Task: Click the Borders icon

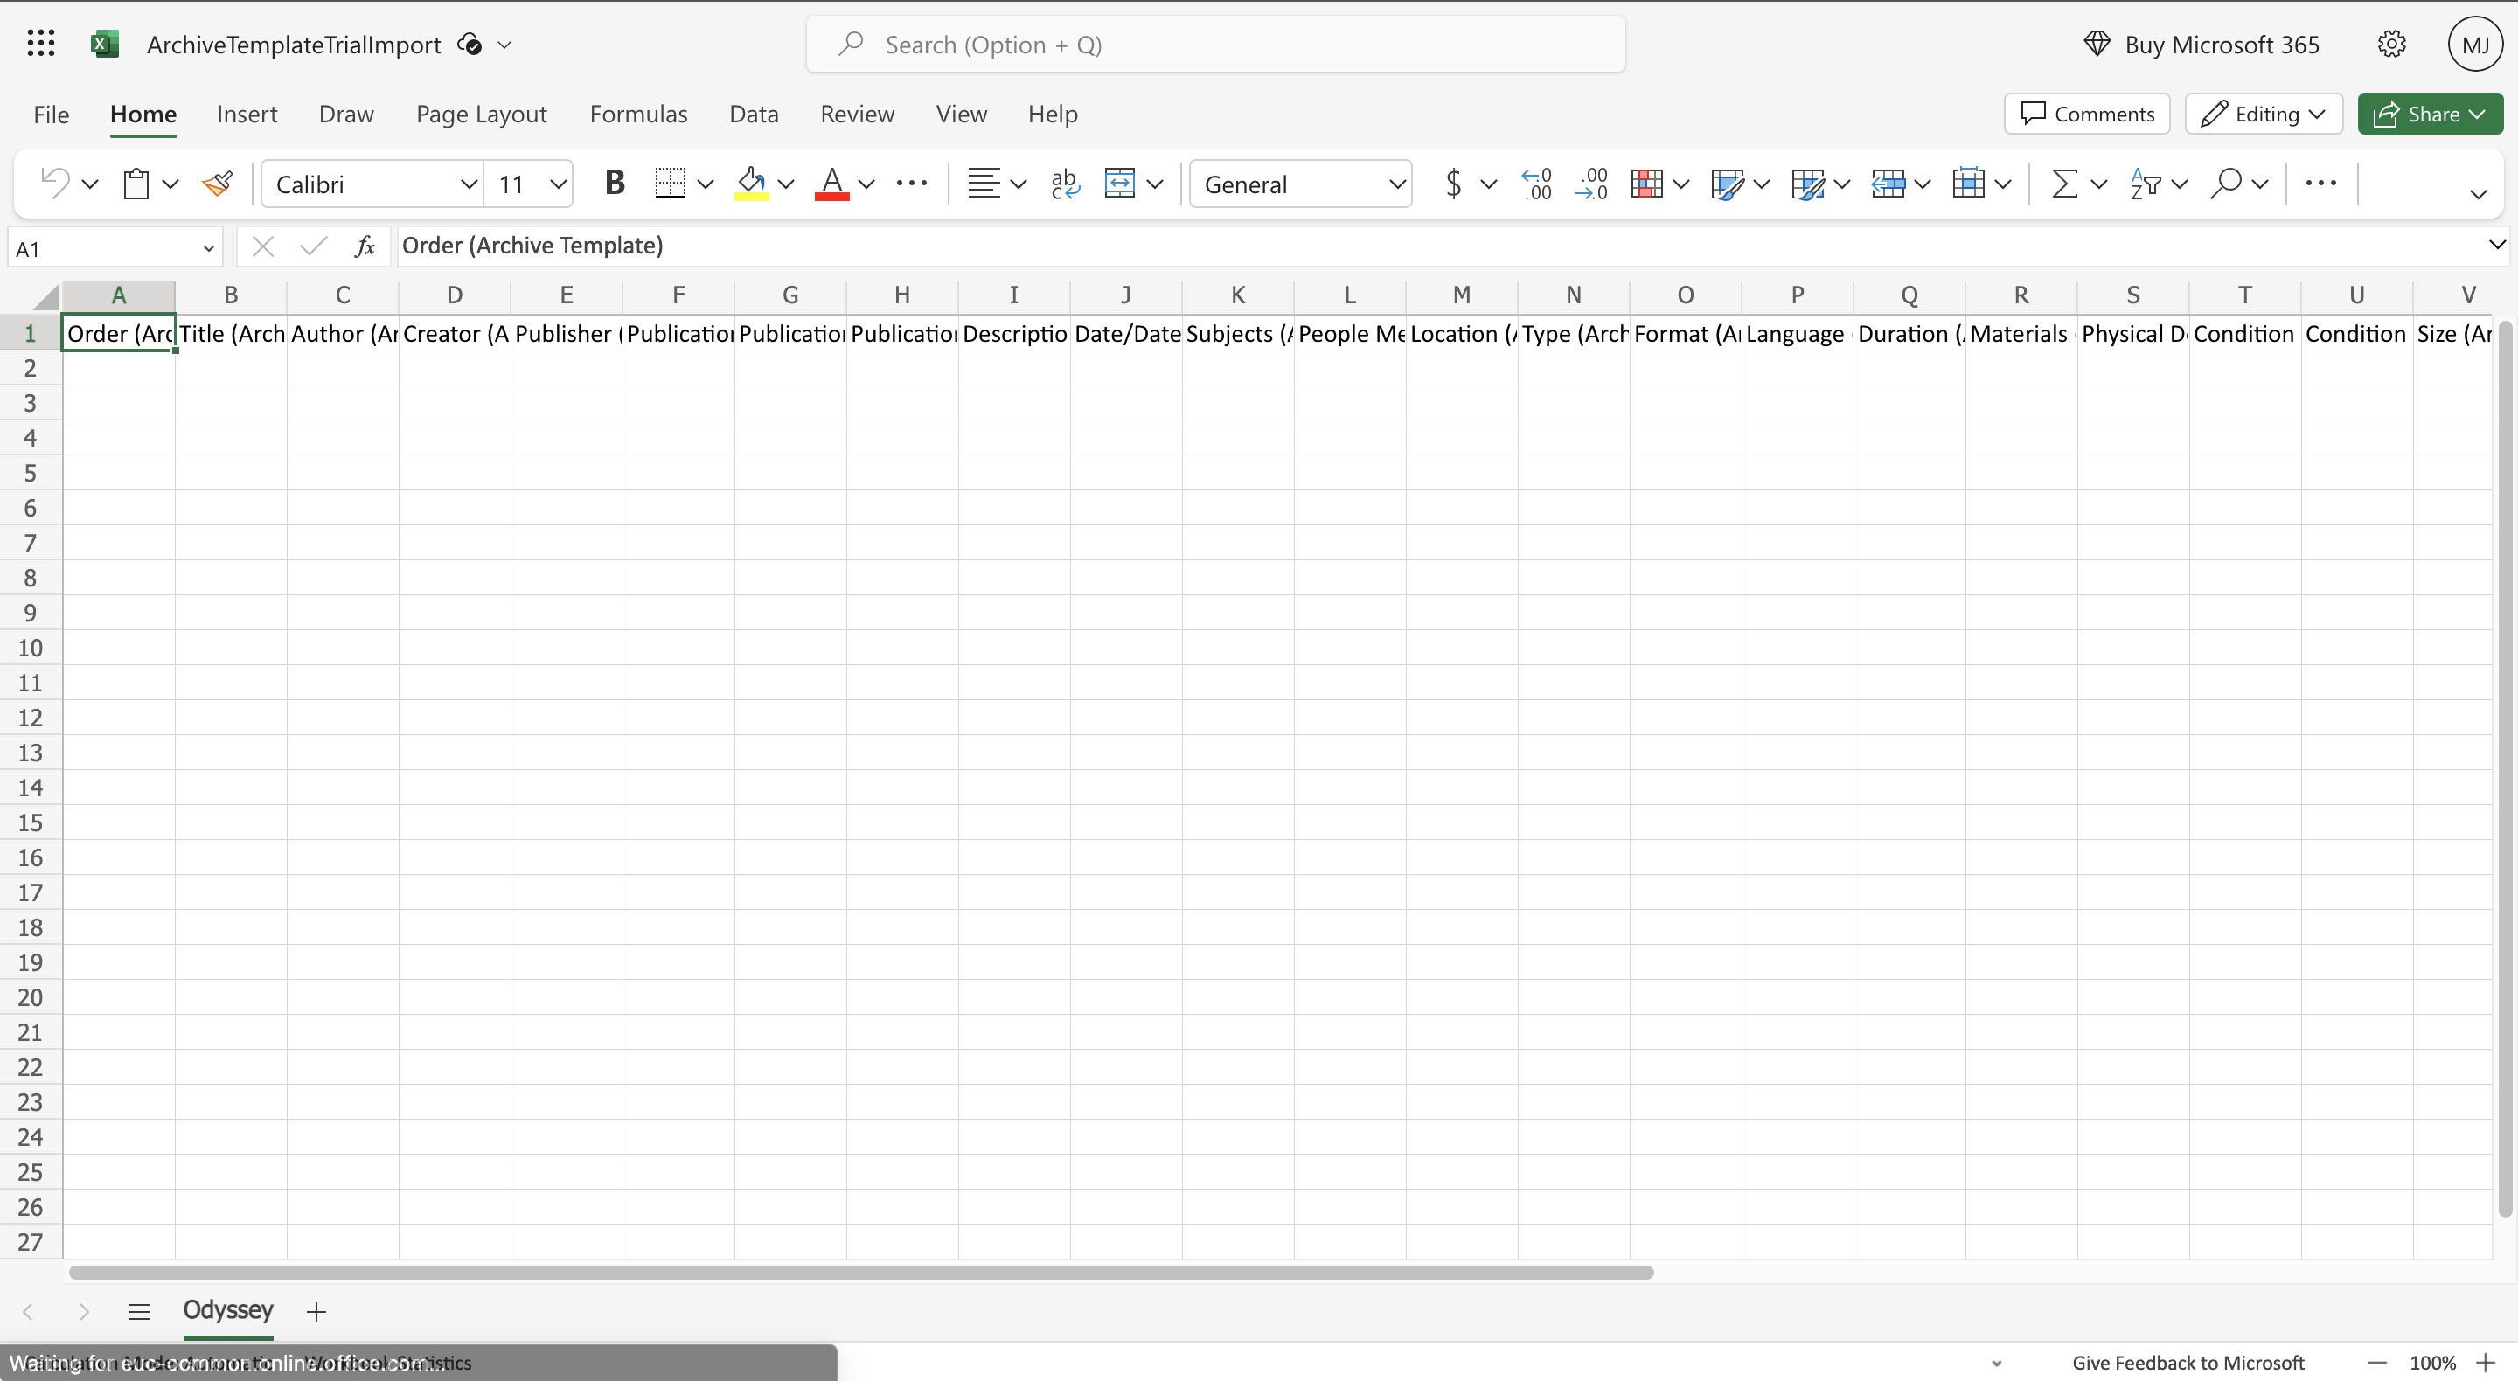Action: [671, 184]
